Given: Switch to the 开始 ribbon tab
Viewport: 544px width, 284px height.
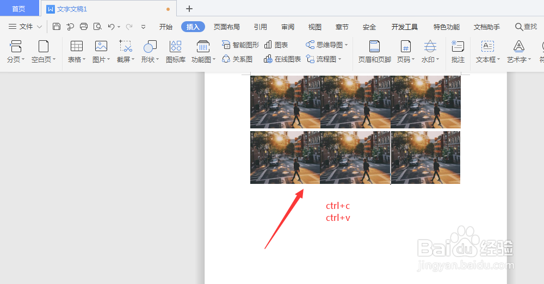Looking at the screenshot, I should pyautogui.click(x=166, y=27).
